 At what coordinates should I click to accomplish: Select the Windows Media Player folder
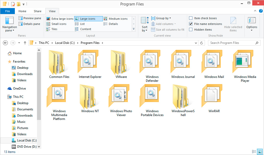245,66
